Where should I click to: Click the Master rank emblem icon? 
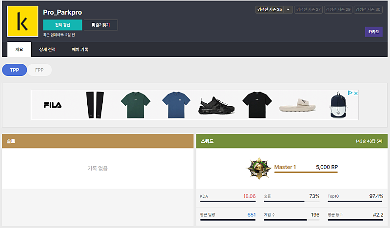(x=259, y=169)
